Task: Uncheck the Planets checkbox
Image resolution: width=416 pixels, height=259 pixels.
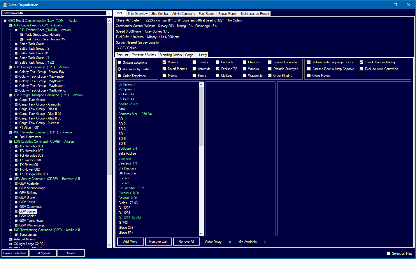Action: [x=164, y=62]
